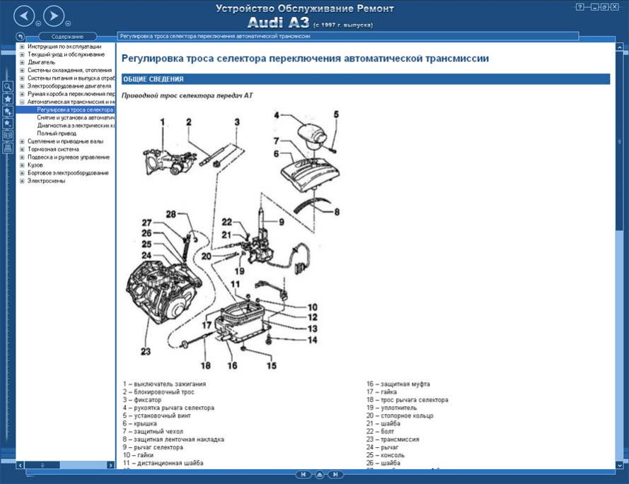This screenshot has width=629, height=484.
Task: Open the forward history dropdown arrow
Action: 68,23
